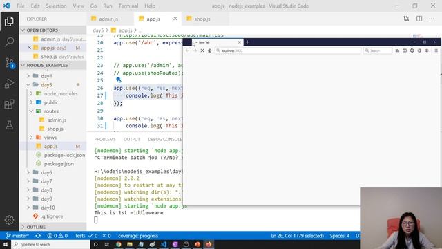
Task: Open a new Firefox tab with plus
Action: [x=247, y=42]
